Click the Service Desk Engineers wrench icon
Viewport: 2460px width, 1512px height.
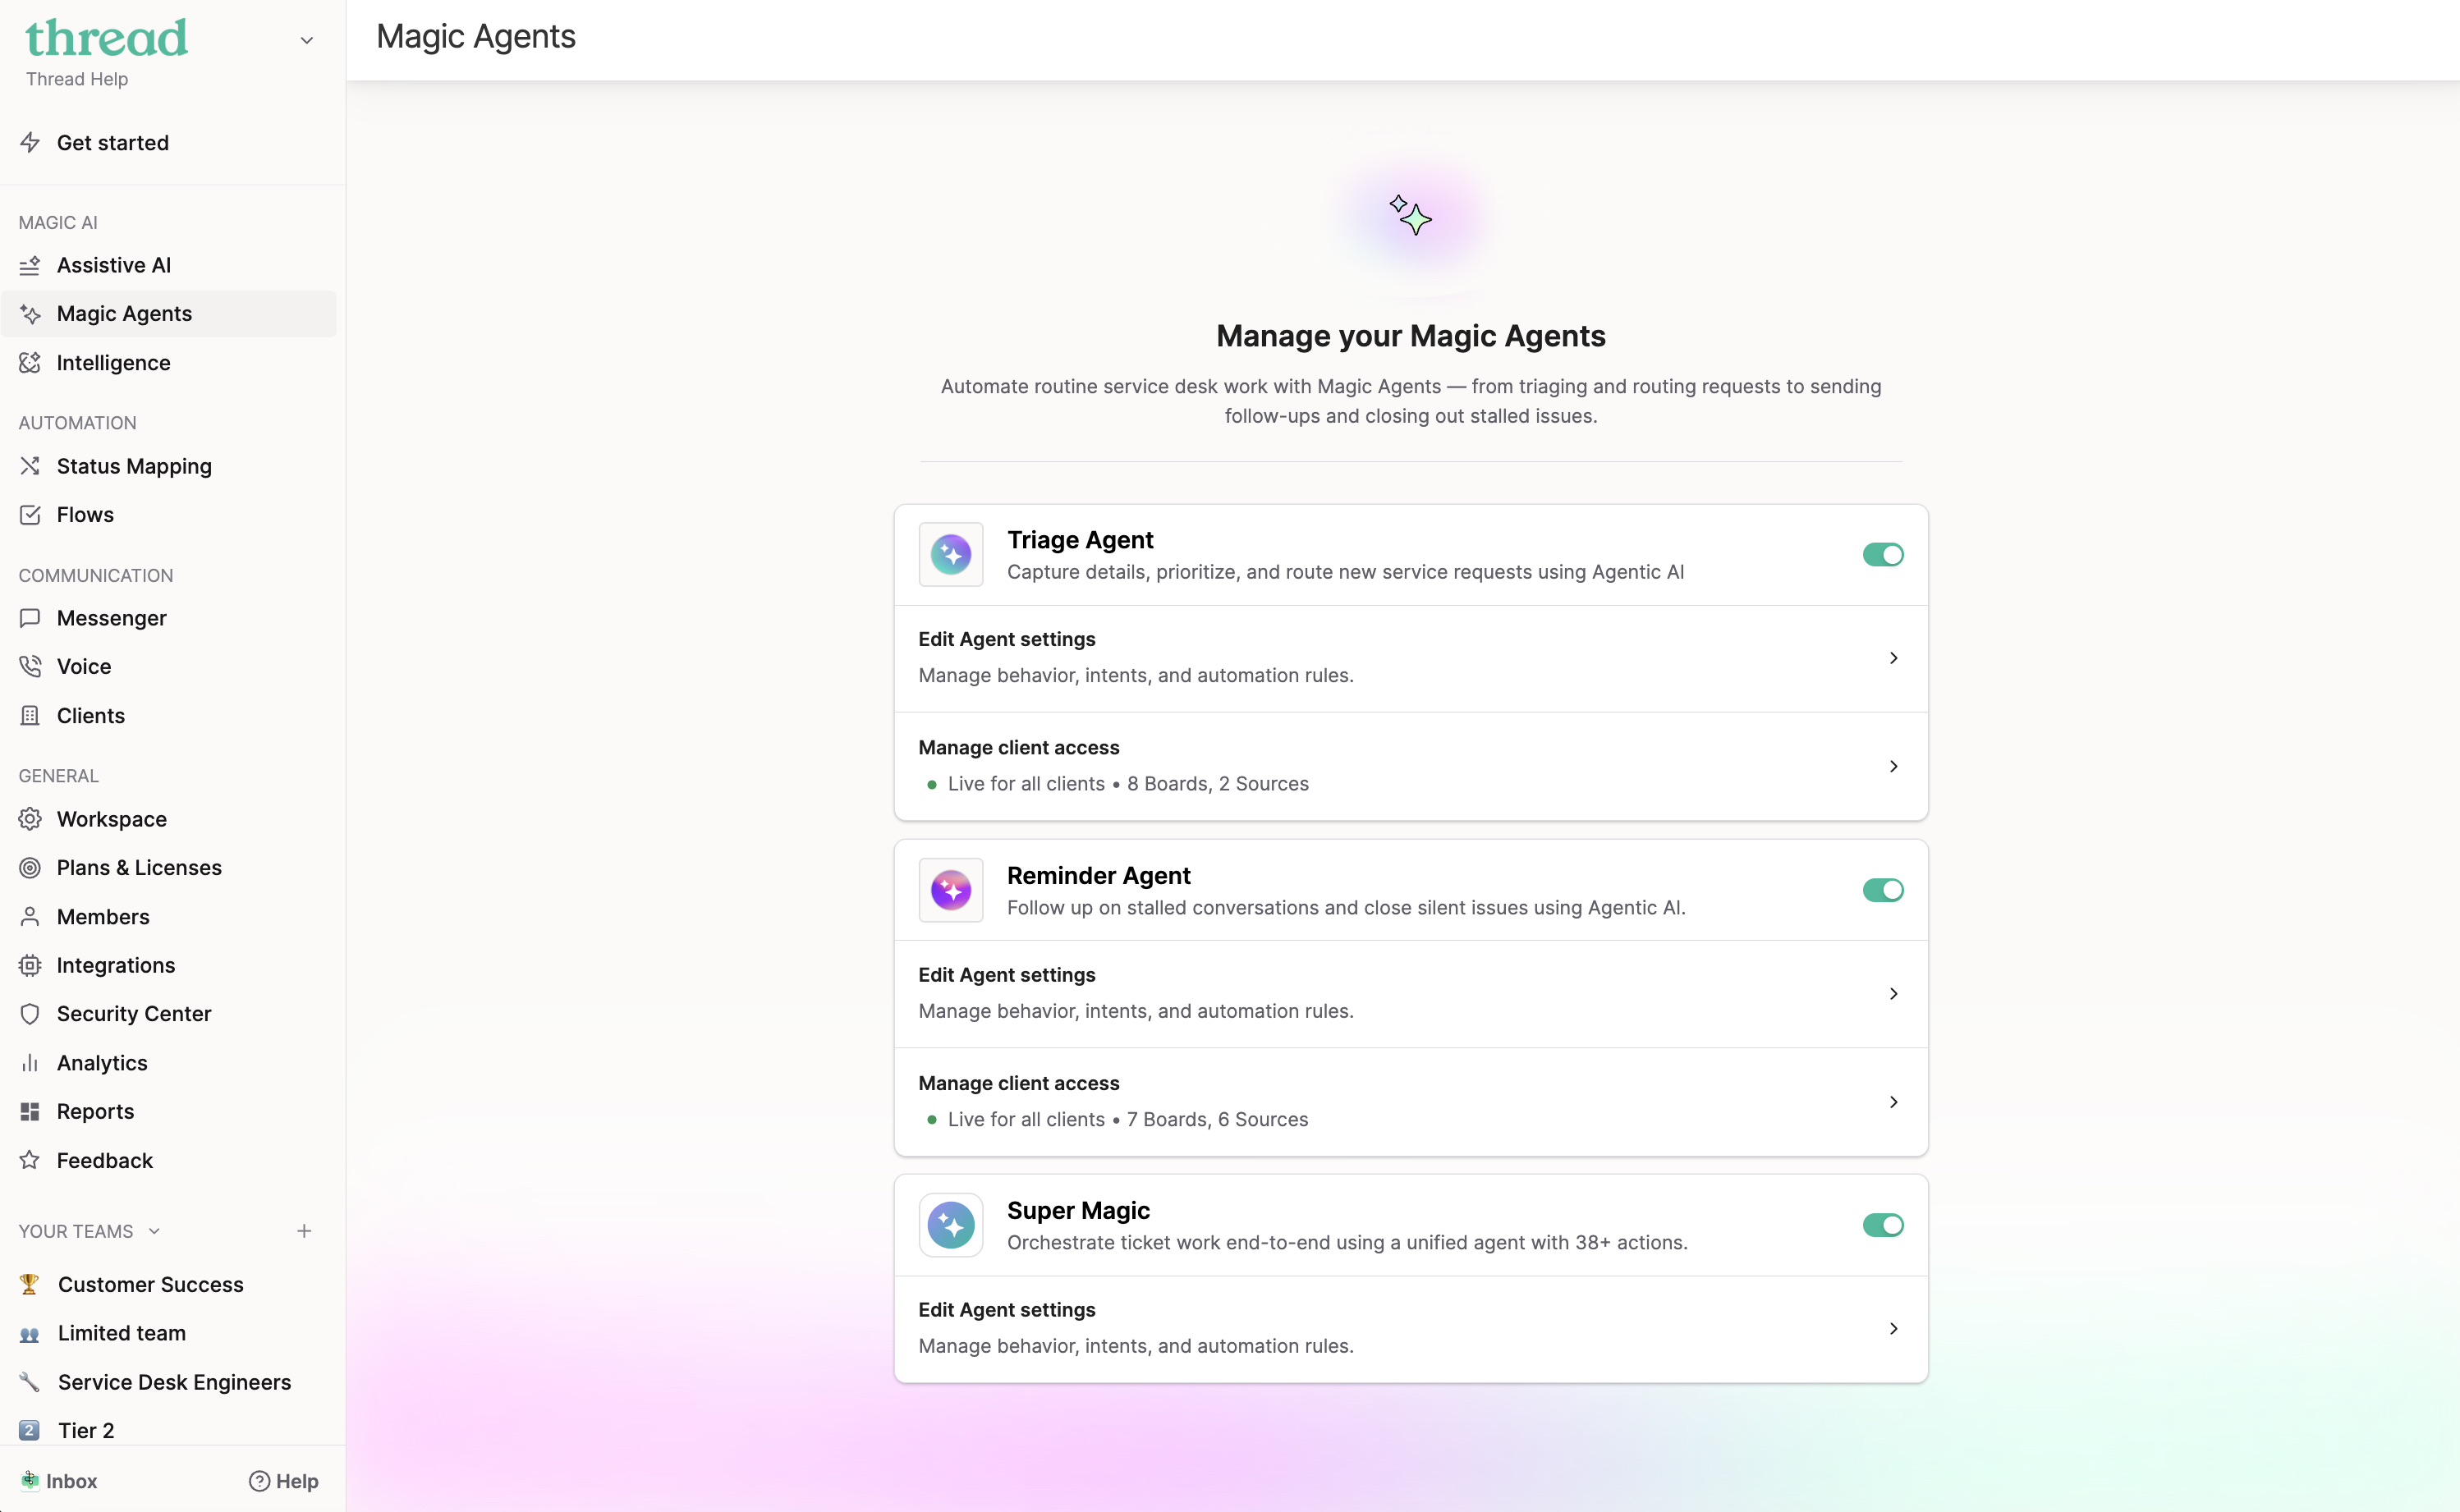[30, 1382]
